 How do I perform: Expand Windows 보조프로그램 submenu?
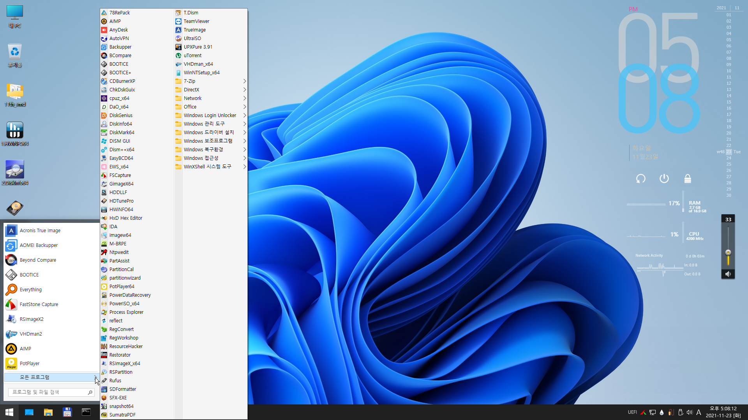[211, 141]
